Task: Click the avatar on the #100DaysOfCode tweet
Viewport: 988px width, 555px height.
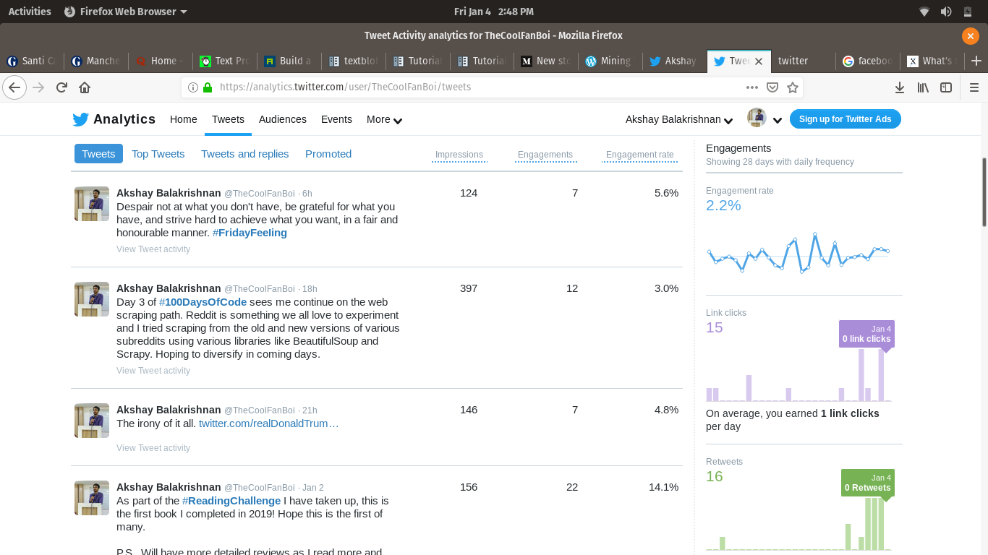Action: click(x=92, y=299)
